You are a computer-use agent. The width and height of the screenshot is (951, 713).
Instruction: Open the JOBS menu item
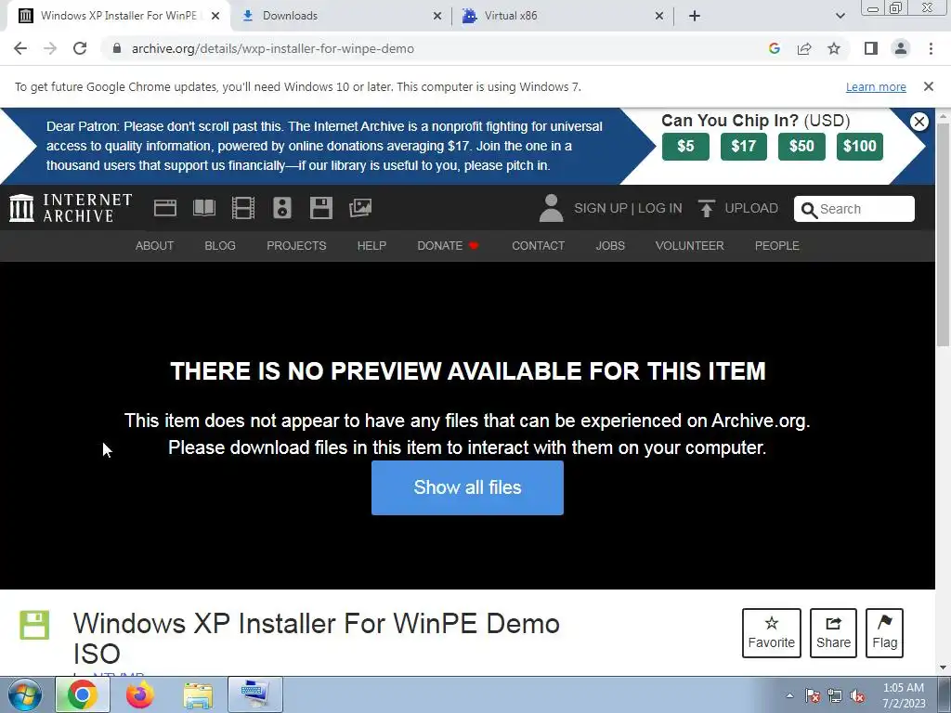[610, 245]
